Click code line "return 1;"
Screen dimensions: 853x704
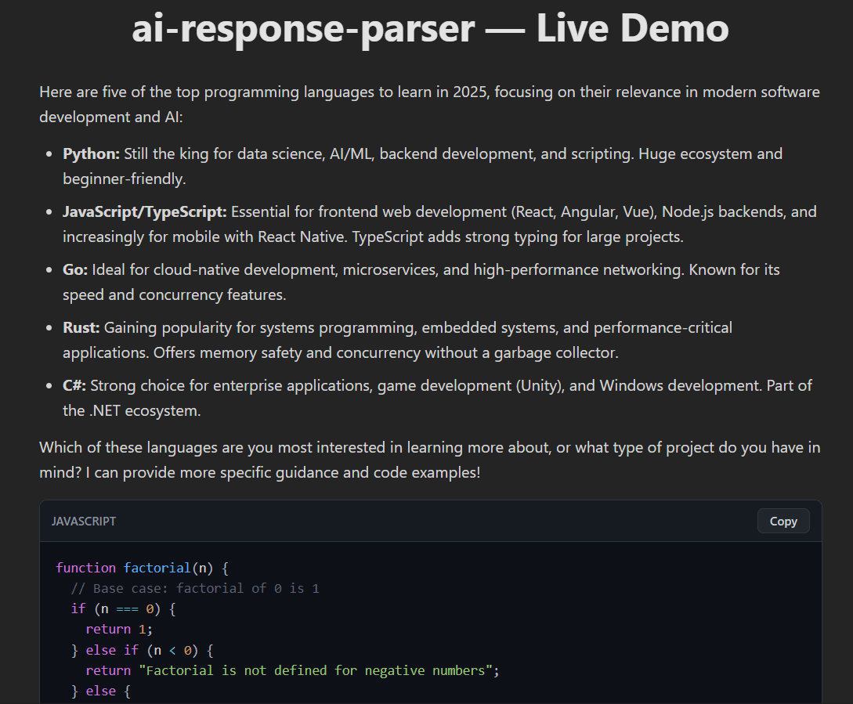click(x=119, y=630)
